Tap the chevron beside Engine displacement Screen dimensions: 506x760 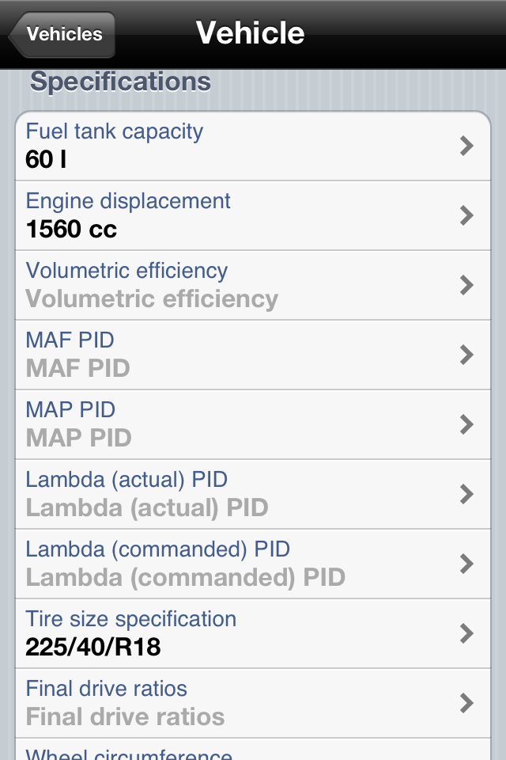(466, 215)
